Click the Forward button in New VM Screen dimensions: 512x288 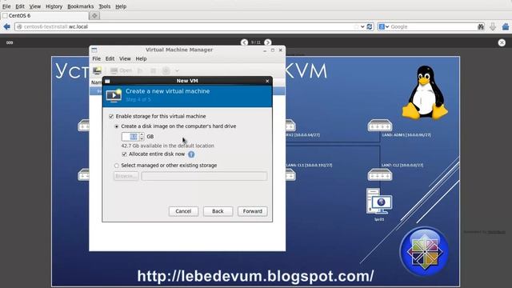[x=253, y=211]
